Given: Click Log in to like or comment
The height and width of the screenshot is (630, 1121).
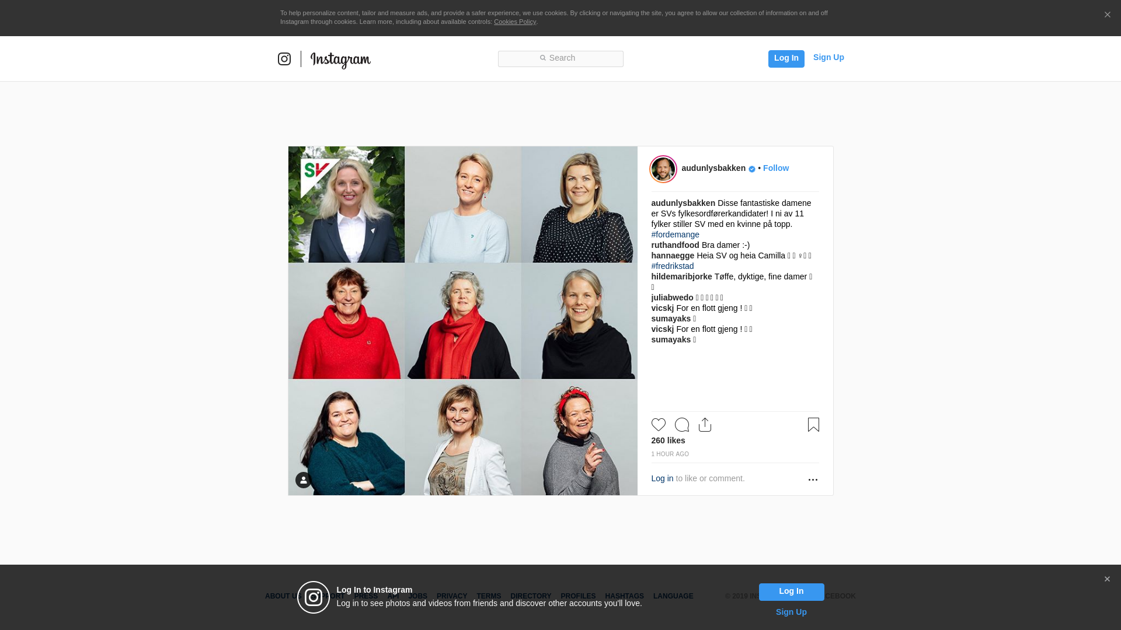Looking at the screenshot, I should (662, 478).
